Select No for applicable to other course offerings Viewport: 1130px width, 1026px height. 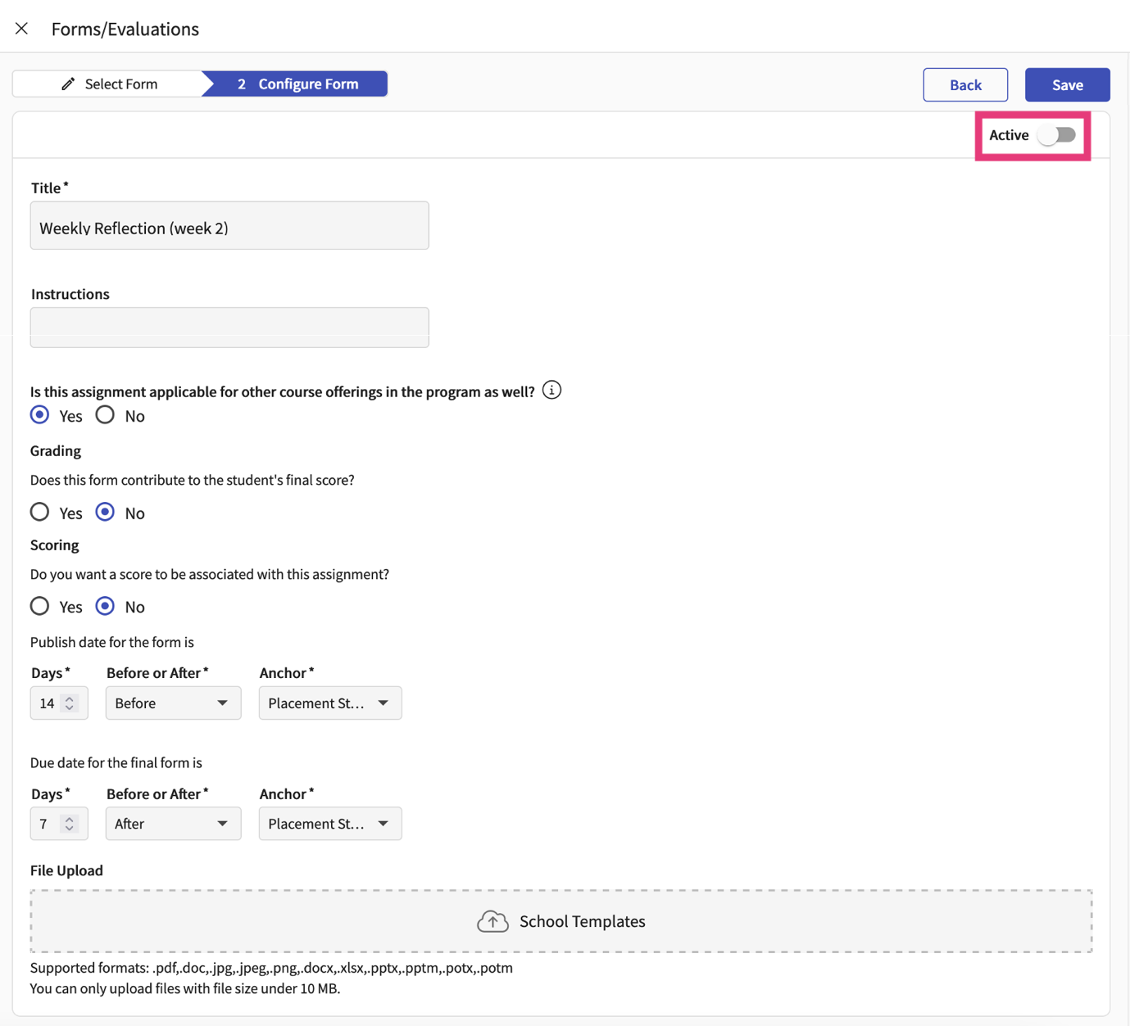tap(105, 415)
